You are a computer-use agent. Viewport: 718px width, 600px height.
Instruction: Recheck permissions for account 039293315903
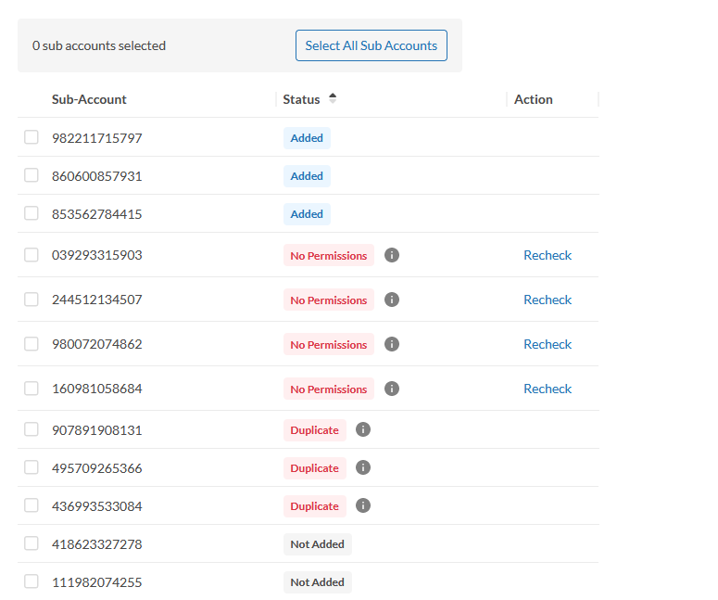pyautogui.click(x=548, y=255)
